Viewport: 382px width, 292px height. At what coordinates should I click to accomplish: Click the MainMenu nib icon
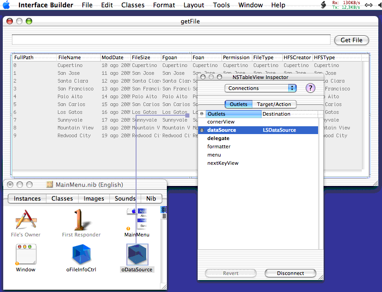[137, 219]
